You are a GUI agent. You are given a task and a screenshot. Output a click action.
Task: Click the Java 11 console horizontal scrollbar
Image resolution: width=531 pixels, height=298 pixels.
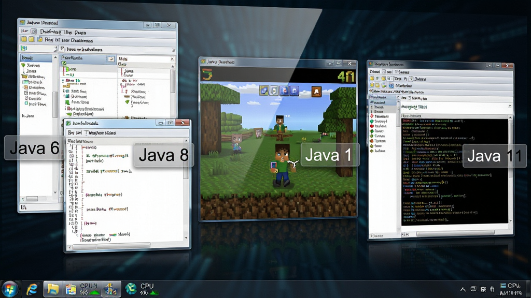pos(455,233)
